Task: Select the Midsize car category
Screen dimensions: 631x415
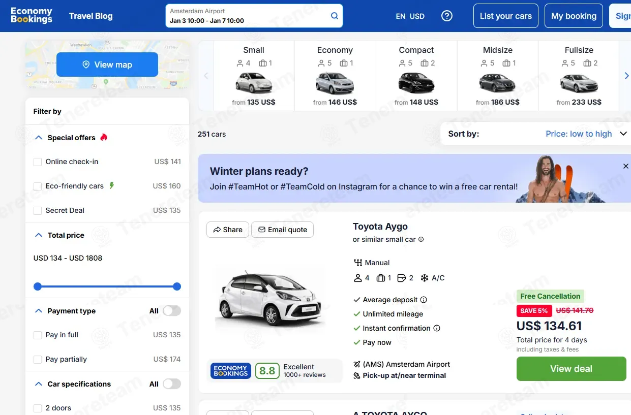Action: (498, 76)
